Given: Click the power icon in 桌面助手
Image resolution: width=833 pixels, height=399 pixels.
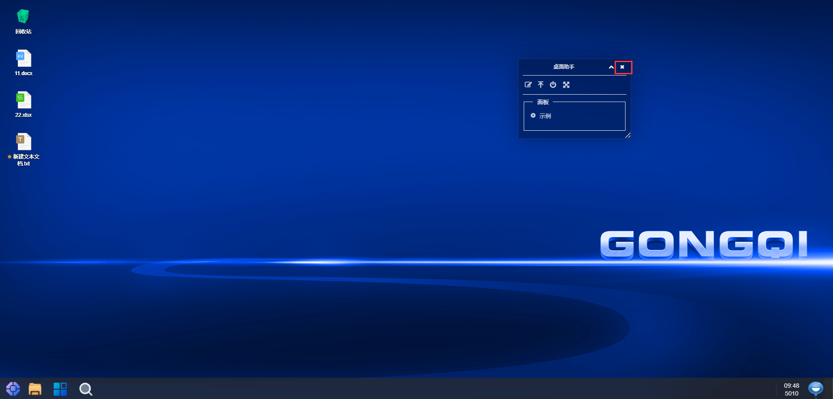Looking at the screenshot, I should click(553, 85).
